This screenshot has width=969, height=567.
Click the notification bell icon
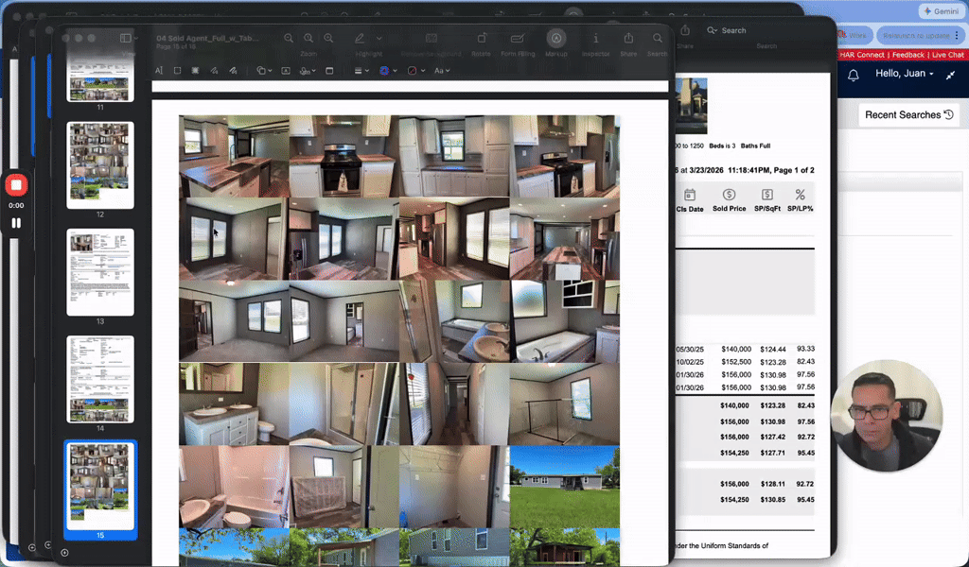coord(853,75)
